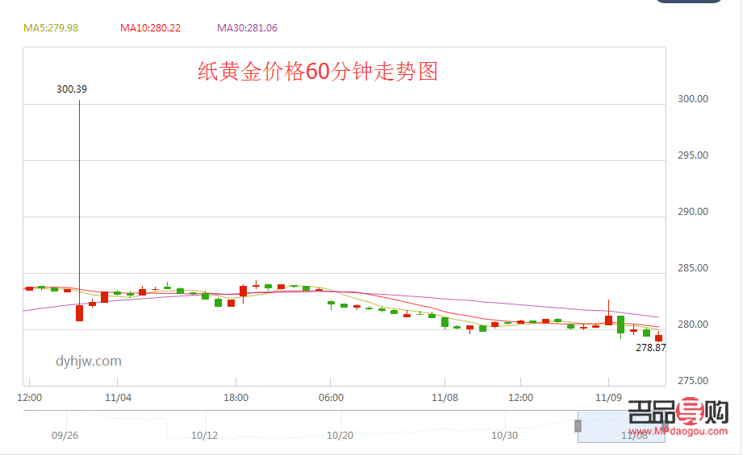Click the 300.00 y-axis price label
This screenshot has height=455, width=747.
tap(693, 99)
